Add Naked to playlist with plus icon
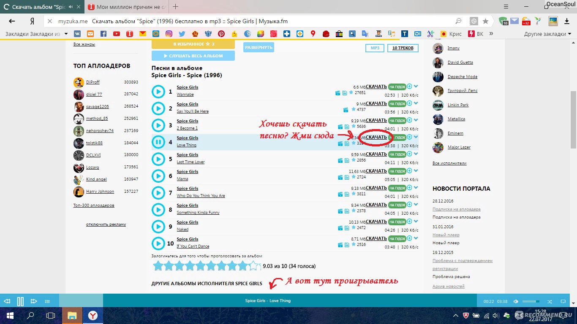 410,221
